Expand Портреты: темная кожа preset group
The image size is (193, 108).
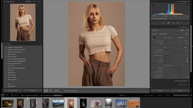pyautogui.click(x=6, y=47)
